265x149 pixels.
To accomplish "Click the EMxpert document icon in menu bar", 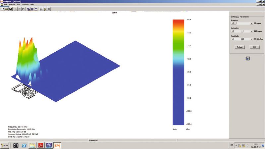I will [2, 5].
